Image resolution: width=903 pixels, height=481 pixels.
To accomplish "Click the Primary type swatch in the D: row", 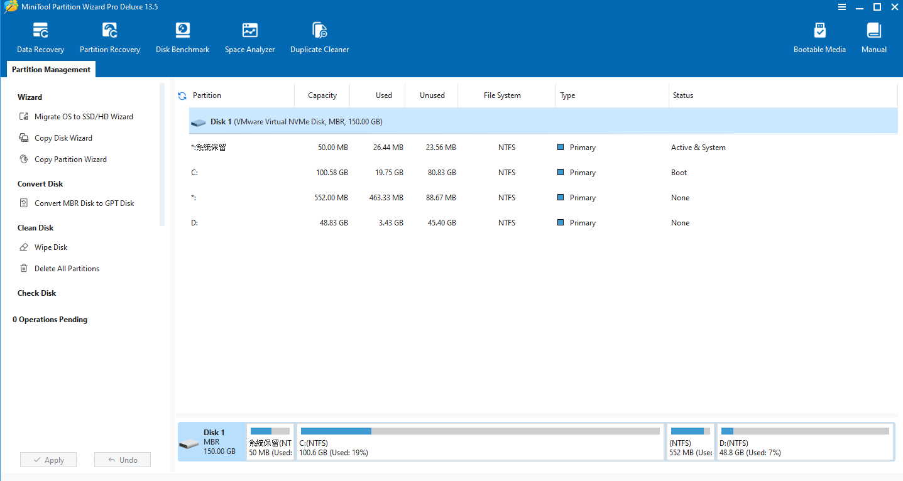I will point(561,223).
